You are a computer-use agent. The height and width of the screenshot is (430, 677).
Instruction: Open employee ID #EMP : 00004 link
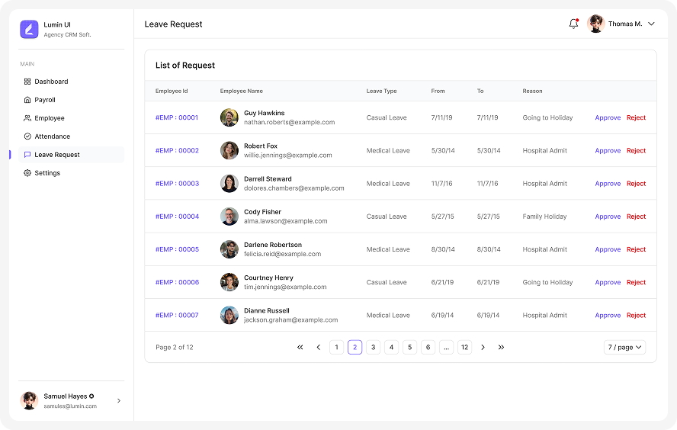[x=177, y=217]
